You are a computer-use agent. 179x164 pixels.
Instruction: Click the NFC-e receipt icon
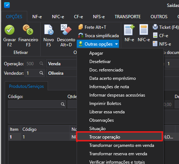pyautogui.click(x=144, y=30)
